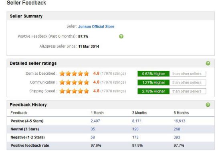222x152 pixels.
Task: Open help icon for Feedback History
Action: pyautogui.click(x=208, y=105)
